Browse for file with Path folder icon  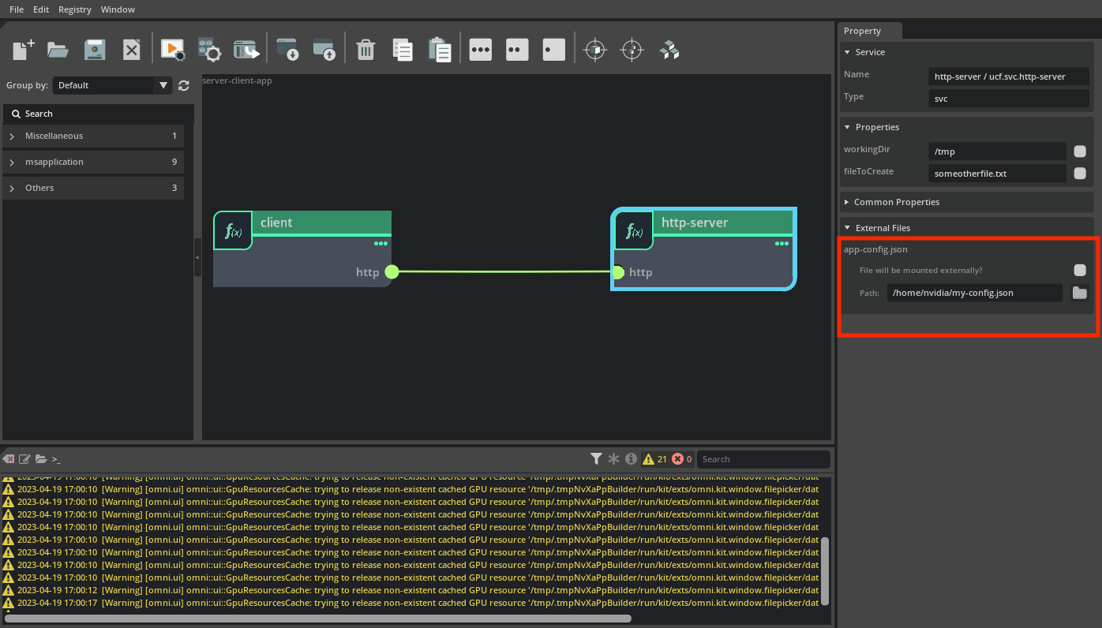(1079, 293)
